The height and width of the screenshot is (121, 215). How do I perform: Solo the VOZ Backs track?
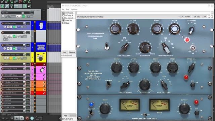point(11,48)
